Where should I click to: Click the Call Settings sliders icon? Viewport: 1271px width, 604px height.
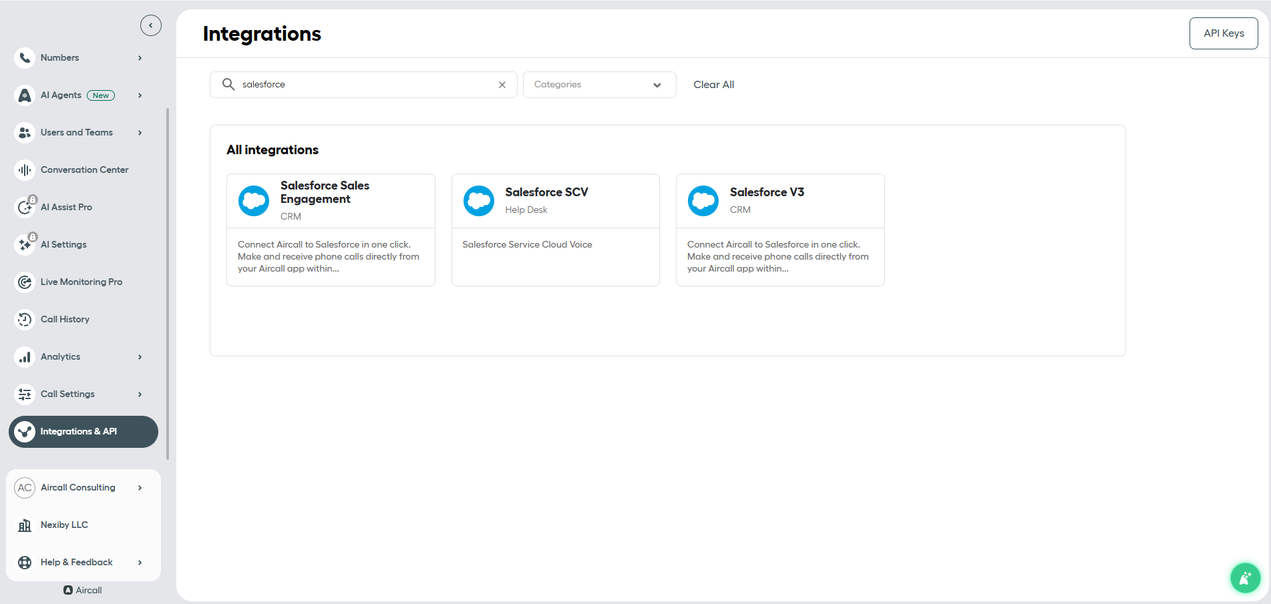point(25,394)
